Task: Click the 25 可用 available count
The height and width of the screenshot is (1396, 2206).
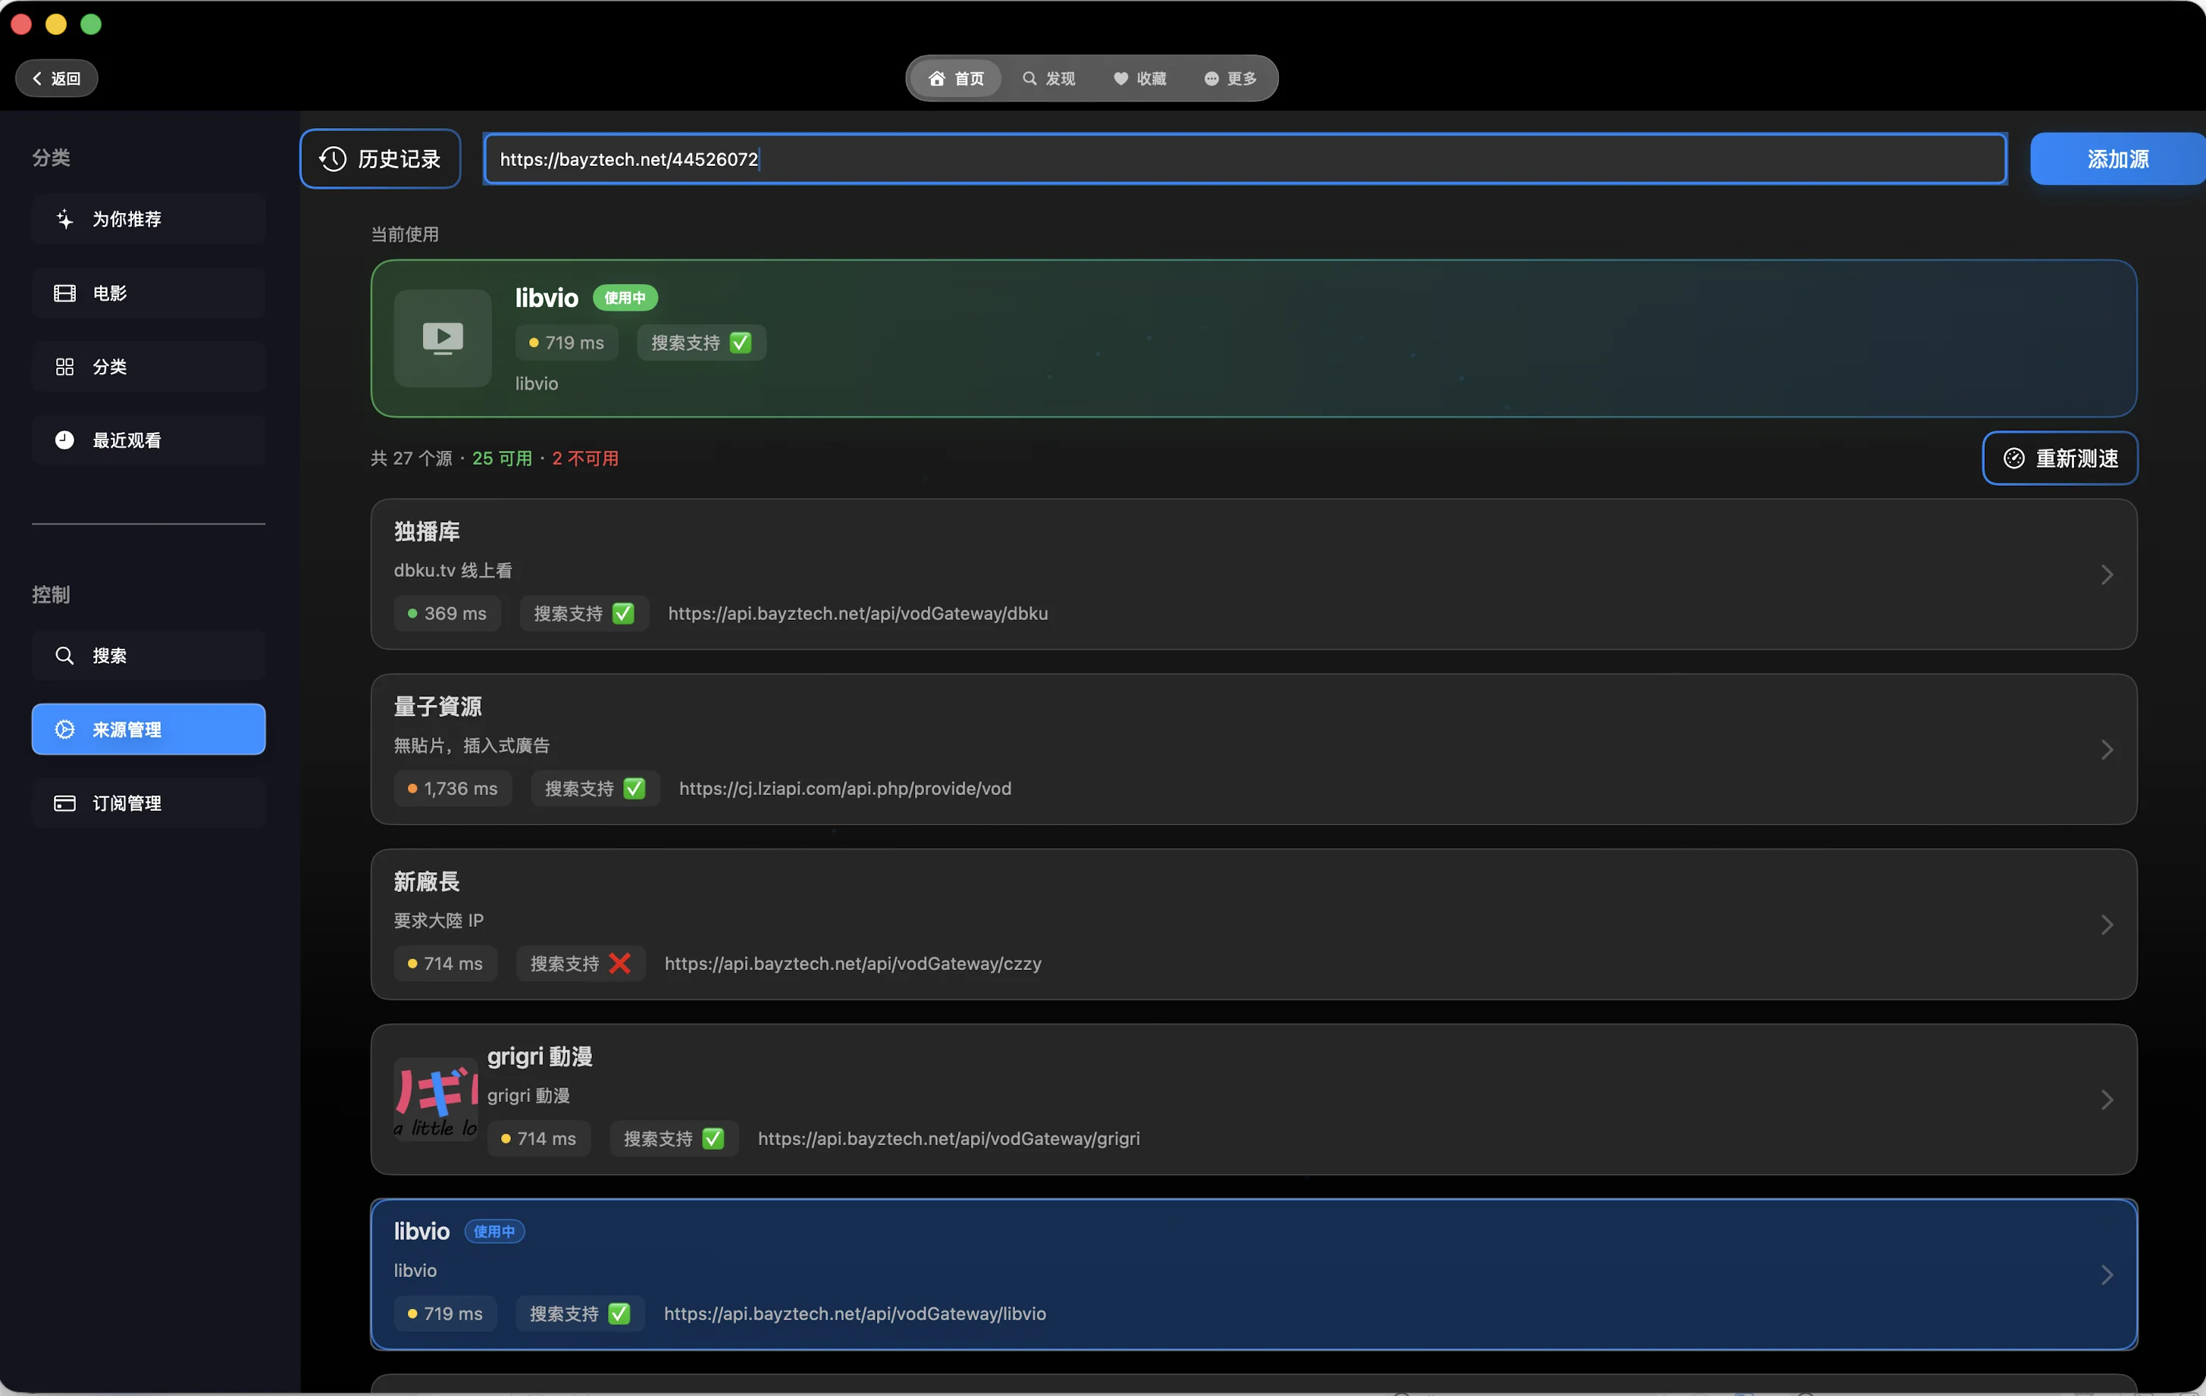Action: 501,458
